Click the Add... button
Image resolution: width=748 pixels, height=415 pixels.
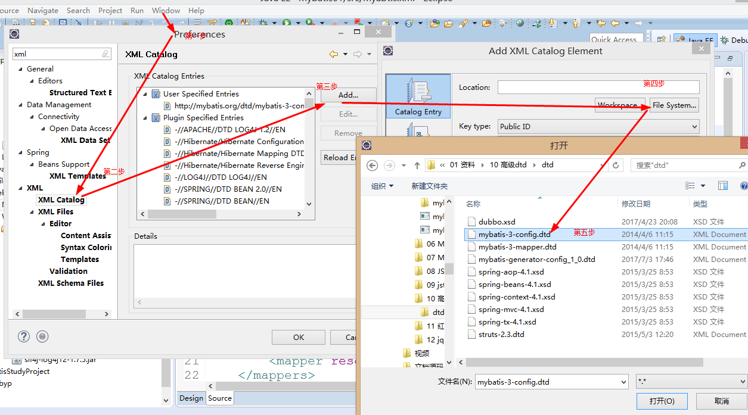[x=348, y=95]
